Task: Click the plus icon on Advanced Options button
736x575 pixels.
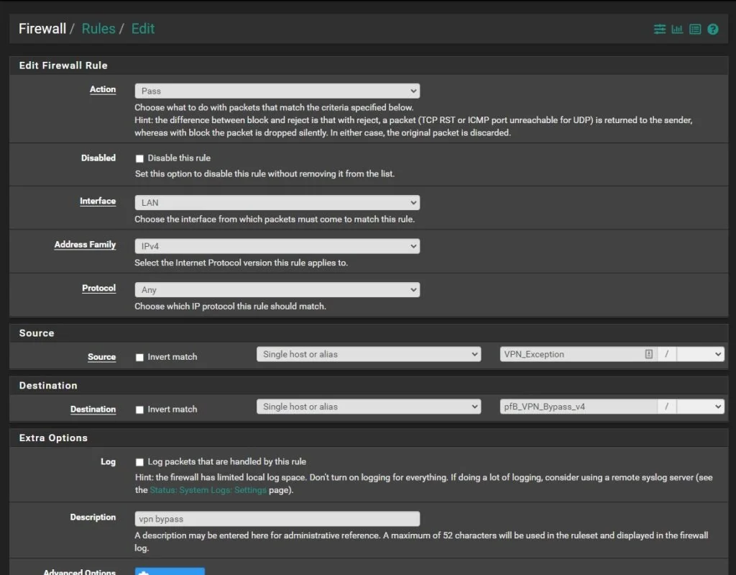Action: 144,572
